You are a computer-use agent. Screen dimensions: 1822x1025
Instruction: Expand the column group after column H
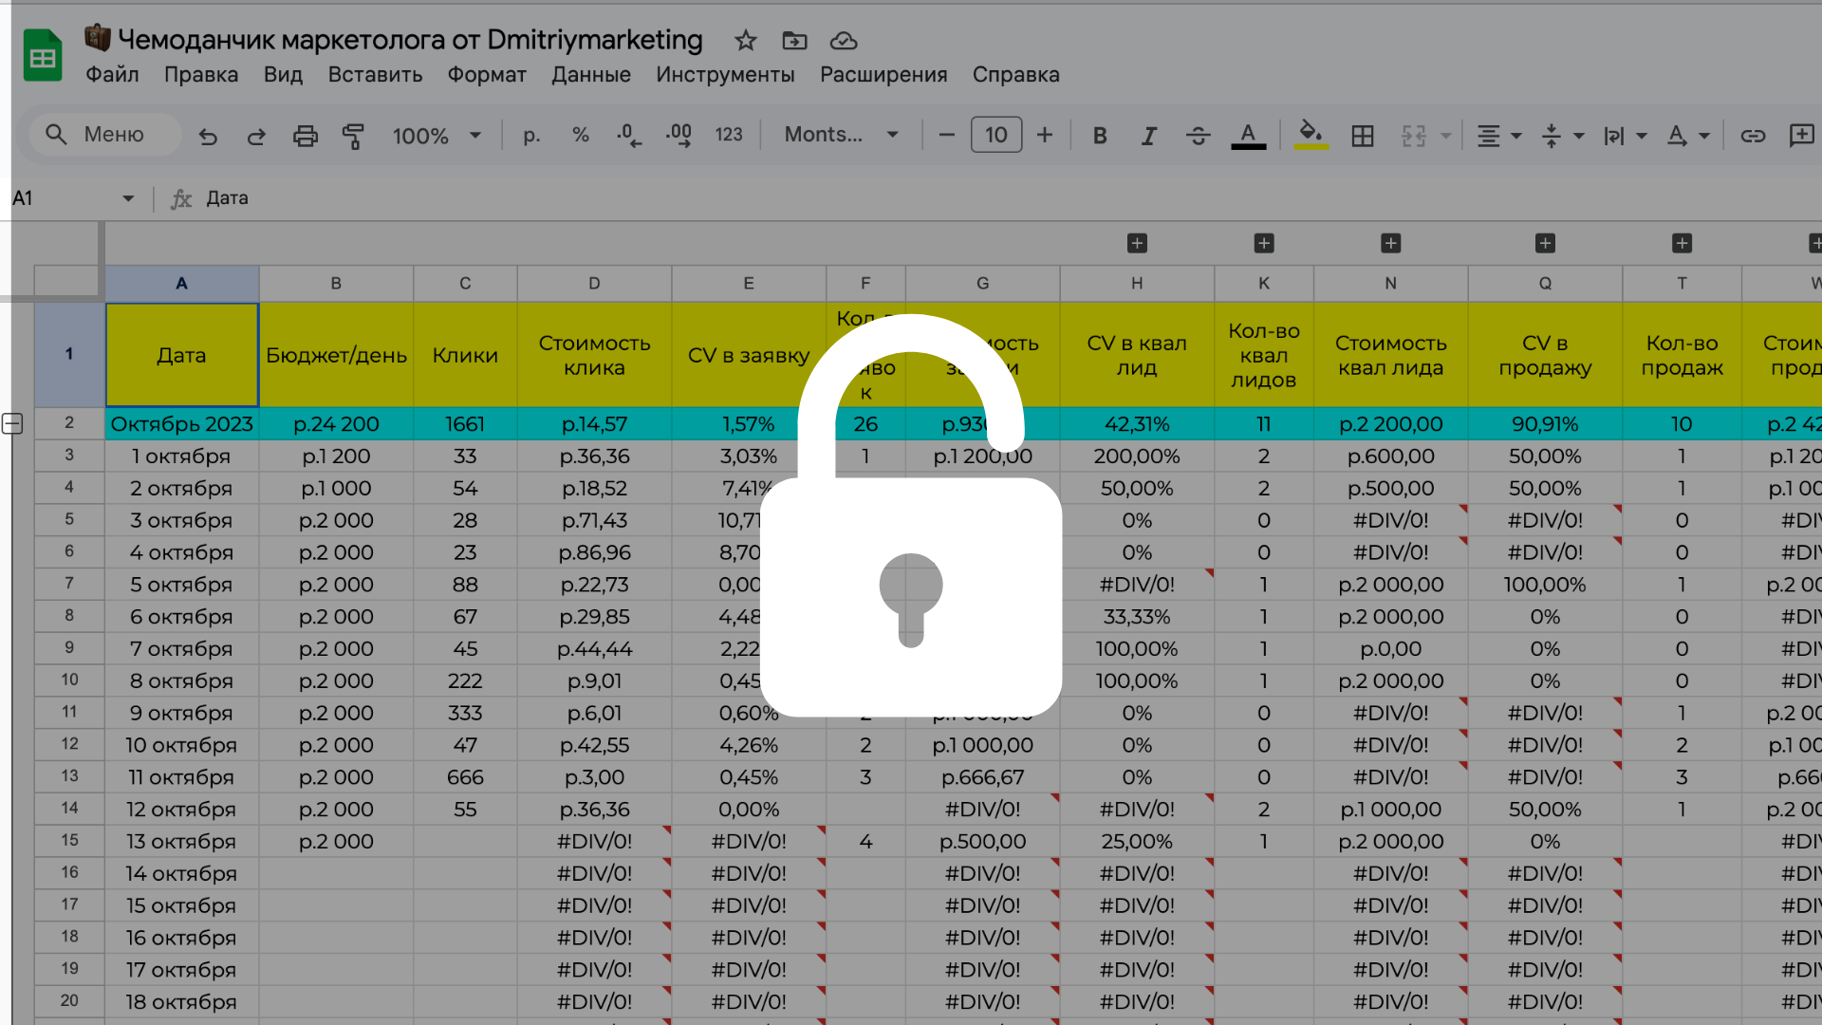pos(1137,244)
